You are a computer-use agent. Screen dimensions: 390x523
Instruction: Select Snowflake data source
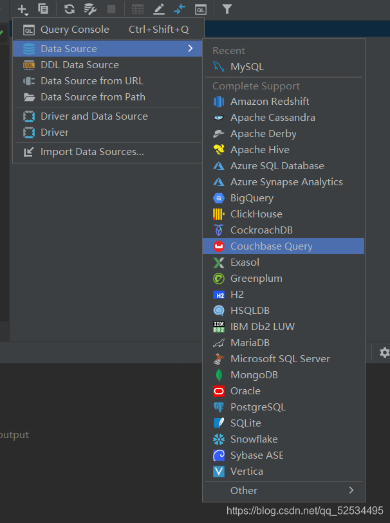pyautogui.click(x=284, y=439)
